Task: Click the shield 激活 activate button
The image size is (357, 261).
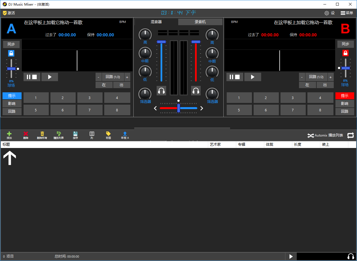Action: click(9, 13)
